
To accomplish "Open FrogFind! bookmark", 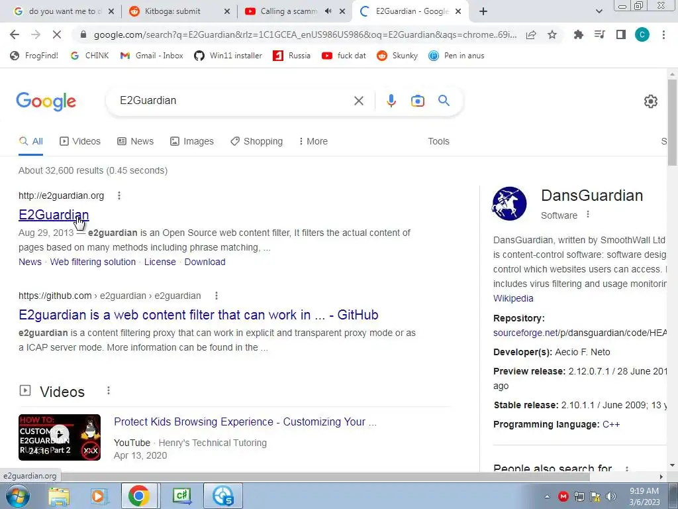I will click(34, 56).
